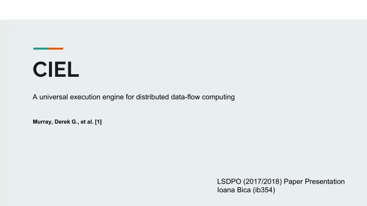This screenshot has height=206, width=367.
Task: Click the word 'computing' in subtitle
Action: click(x=218, y=97)
